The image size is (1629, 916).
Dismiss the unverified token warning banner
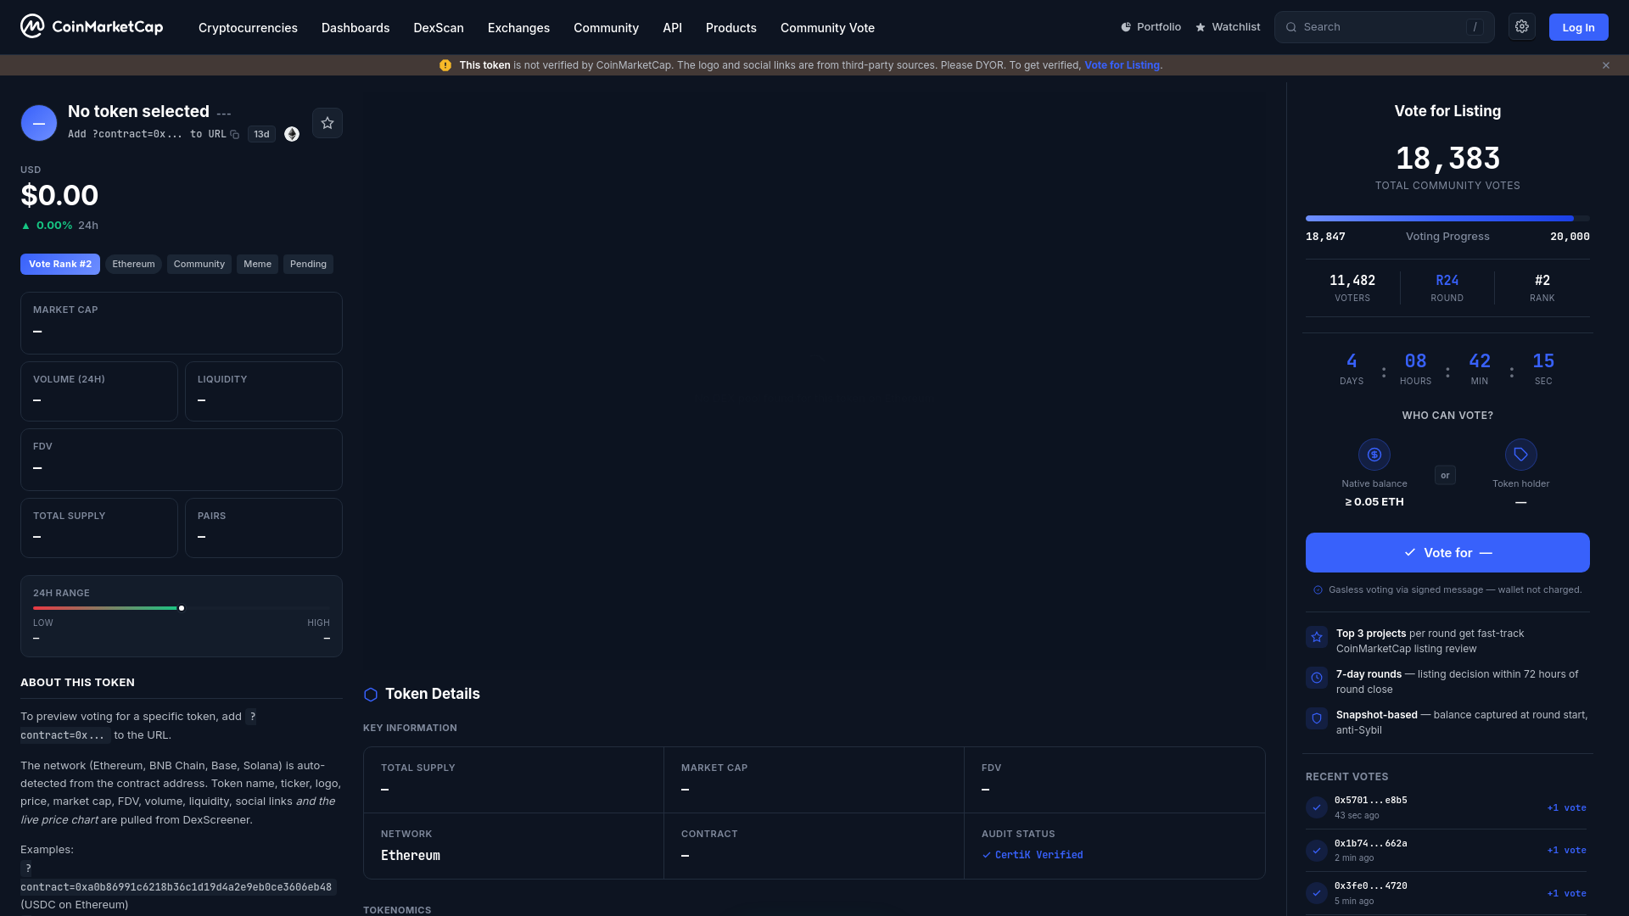1606,65
